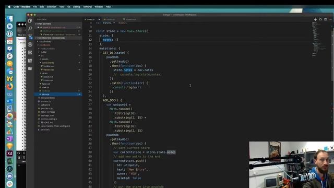Switch to the Viewer.vue editor tab

click(130, 19)
